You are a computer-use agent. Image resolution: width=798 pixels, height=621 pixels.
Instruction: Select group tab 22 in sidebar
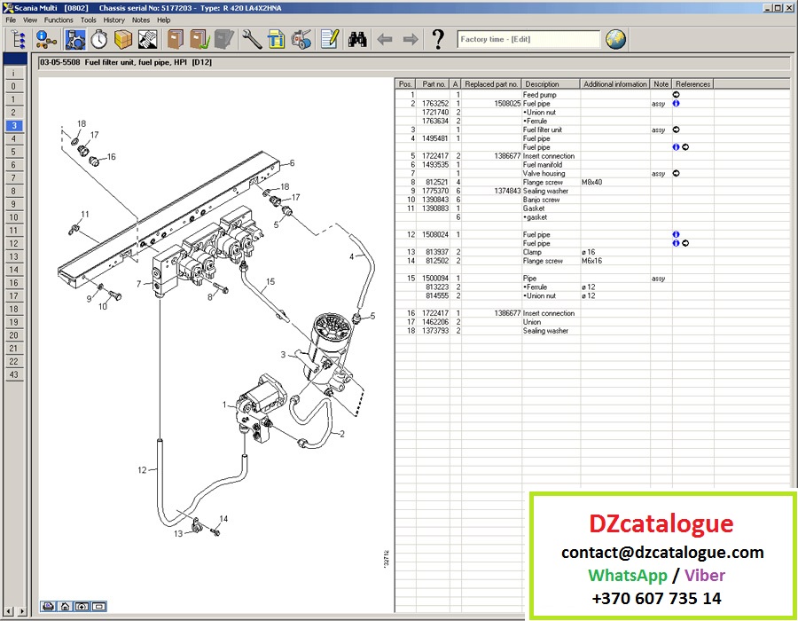[x=13, y=361]
